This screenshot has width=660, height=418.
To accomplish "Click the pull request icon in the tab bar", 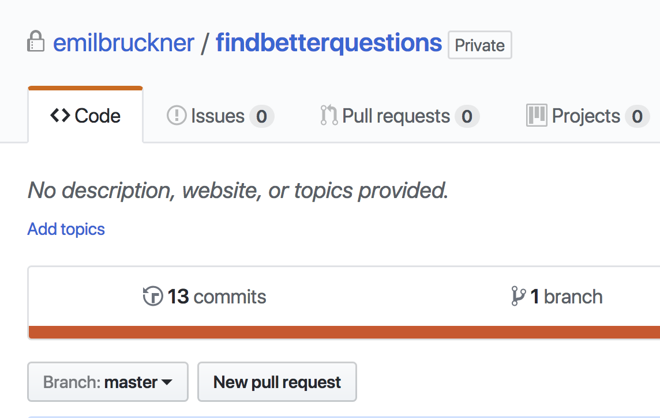I will point(329,116).
